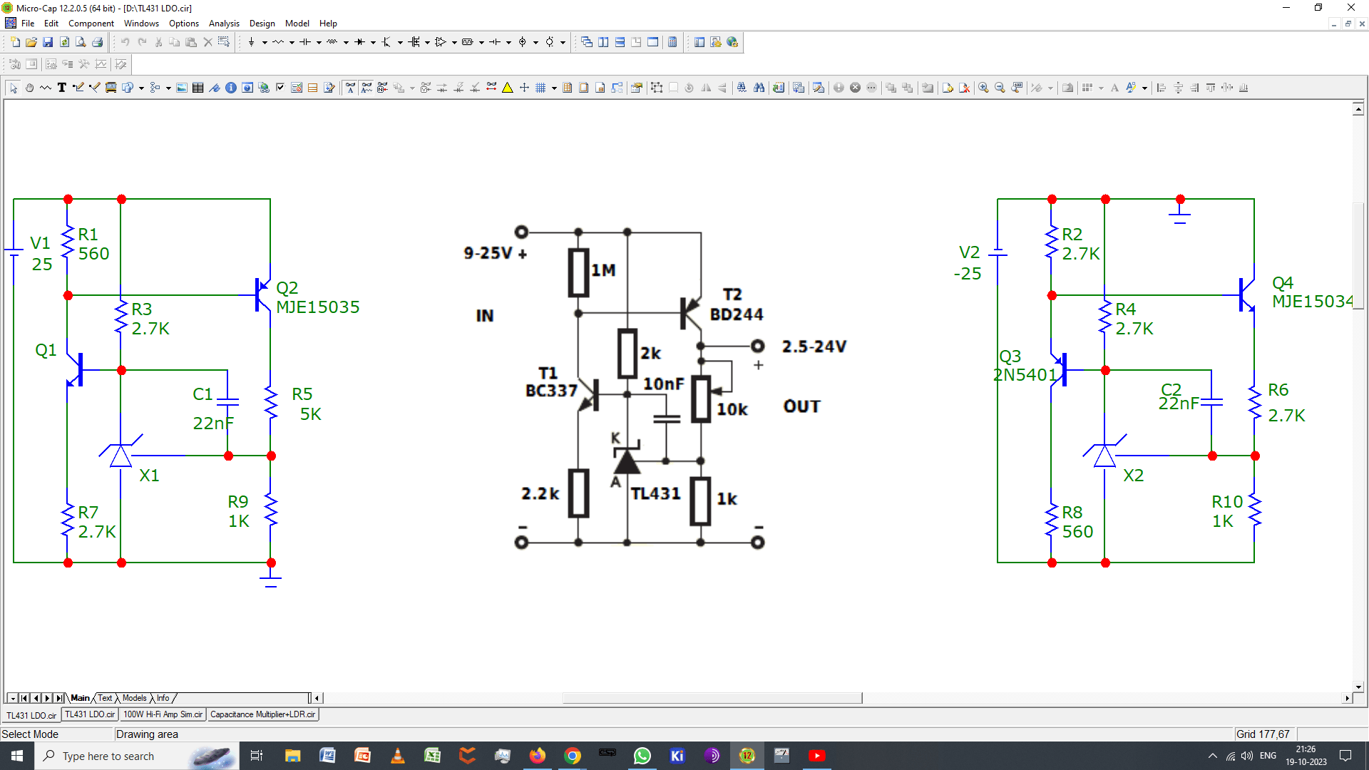Toggle the checkbox icon in toolbar
The height and width of the screenshot is (770, 1369).
point(280,88)
